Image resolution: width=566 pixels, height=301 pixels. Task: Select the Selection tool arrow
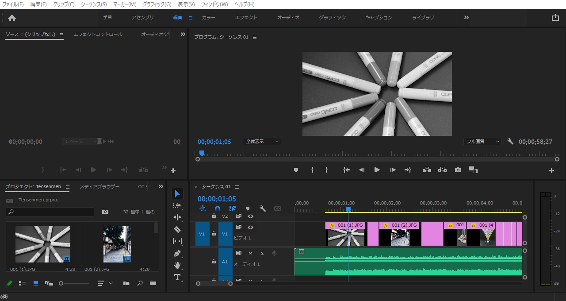177,194
